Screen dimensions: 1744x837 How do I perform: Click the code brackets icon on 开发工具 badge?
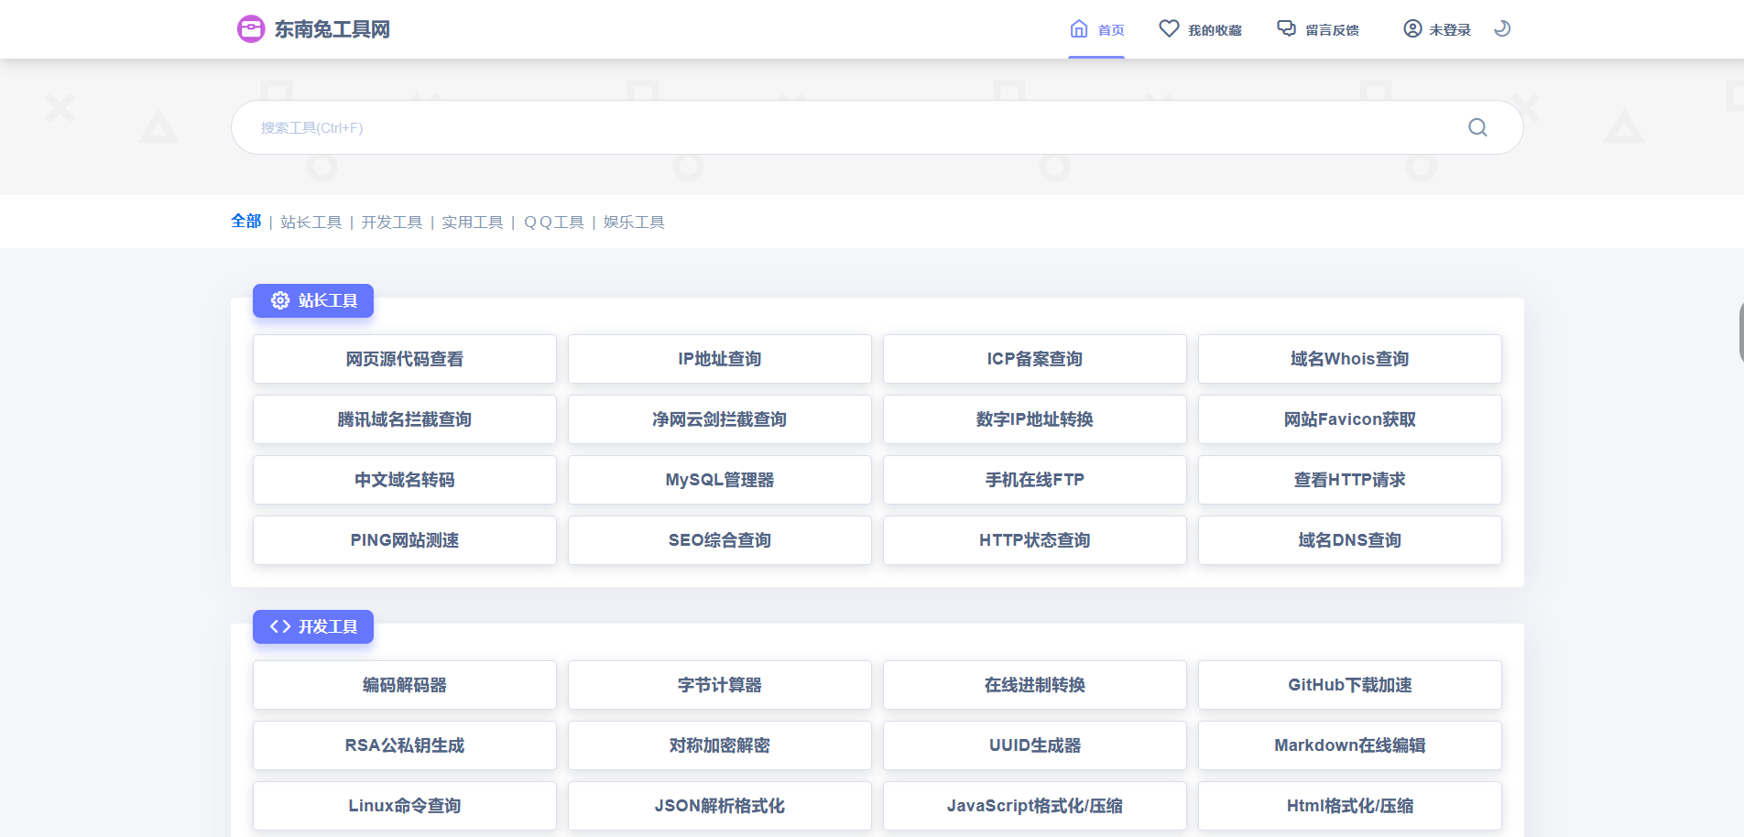[x=280, y=626]
